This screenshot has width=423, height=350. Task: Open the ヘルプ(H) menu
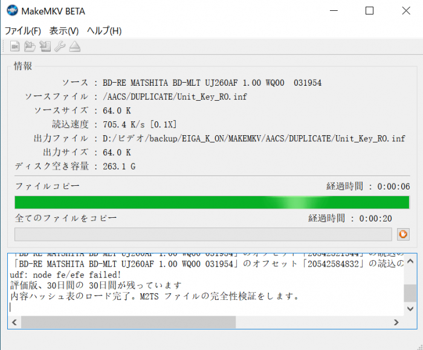point(104,31)
